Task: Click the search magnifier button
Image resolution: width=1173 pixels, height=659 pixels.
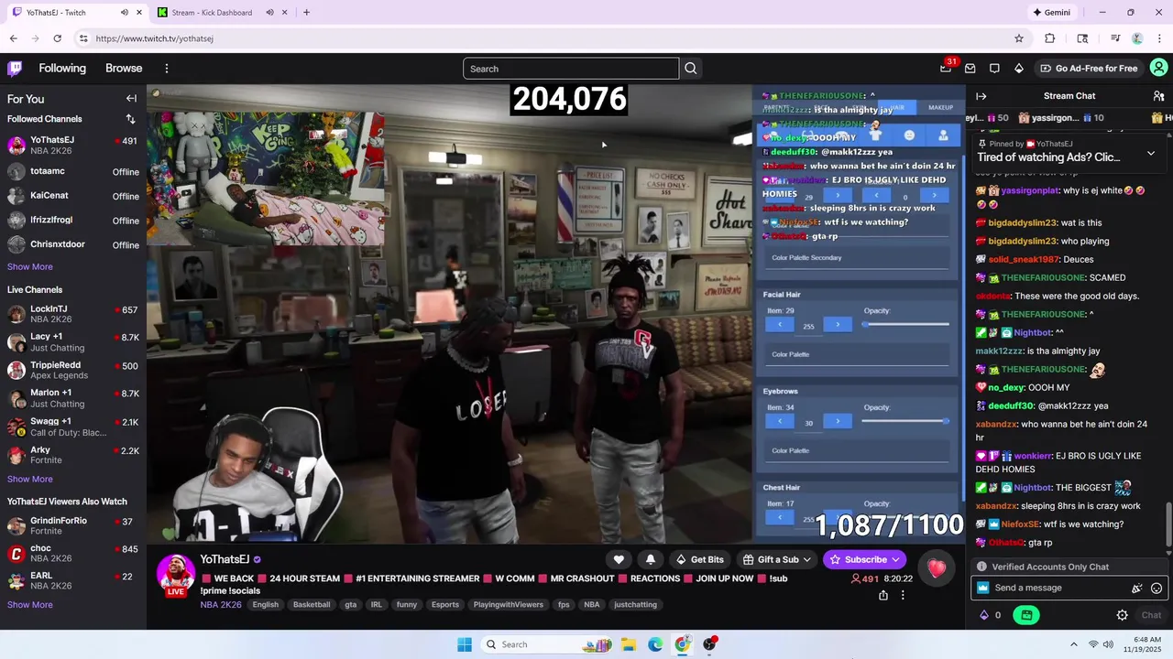Action: 691,69
